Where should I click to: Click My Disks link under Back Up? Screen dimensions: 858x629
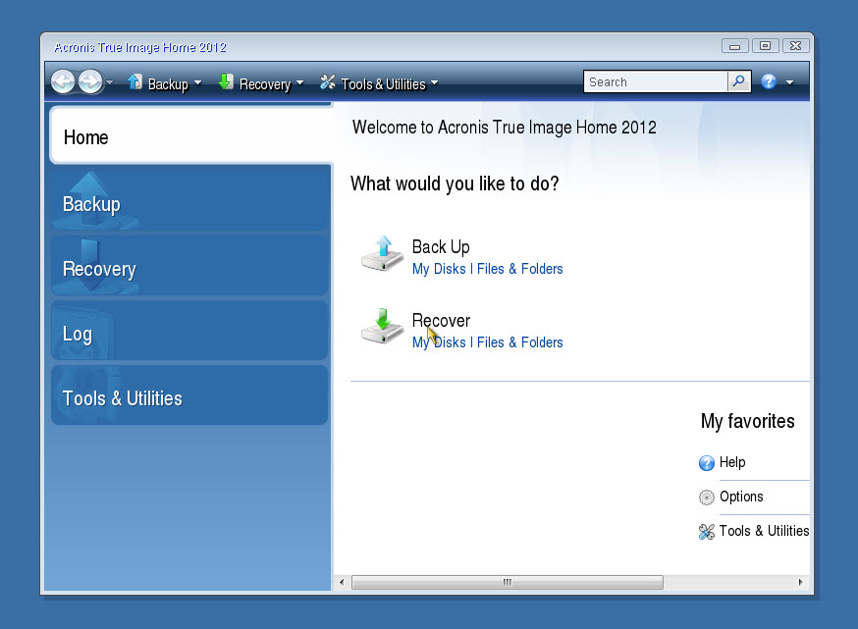coord(439,269)
